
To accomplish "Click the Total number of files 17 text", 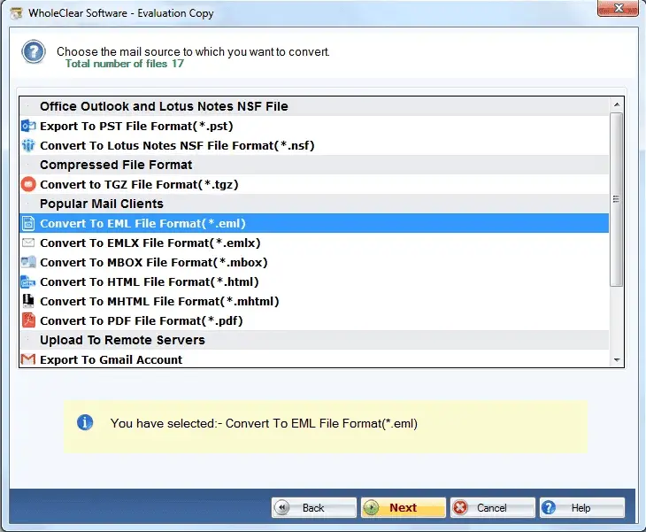I will 125,64.
